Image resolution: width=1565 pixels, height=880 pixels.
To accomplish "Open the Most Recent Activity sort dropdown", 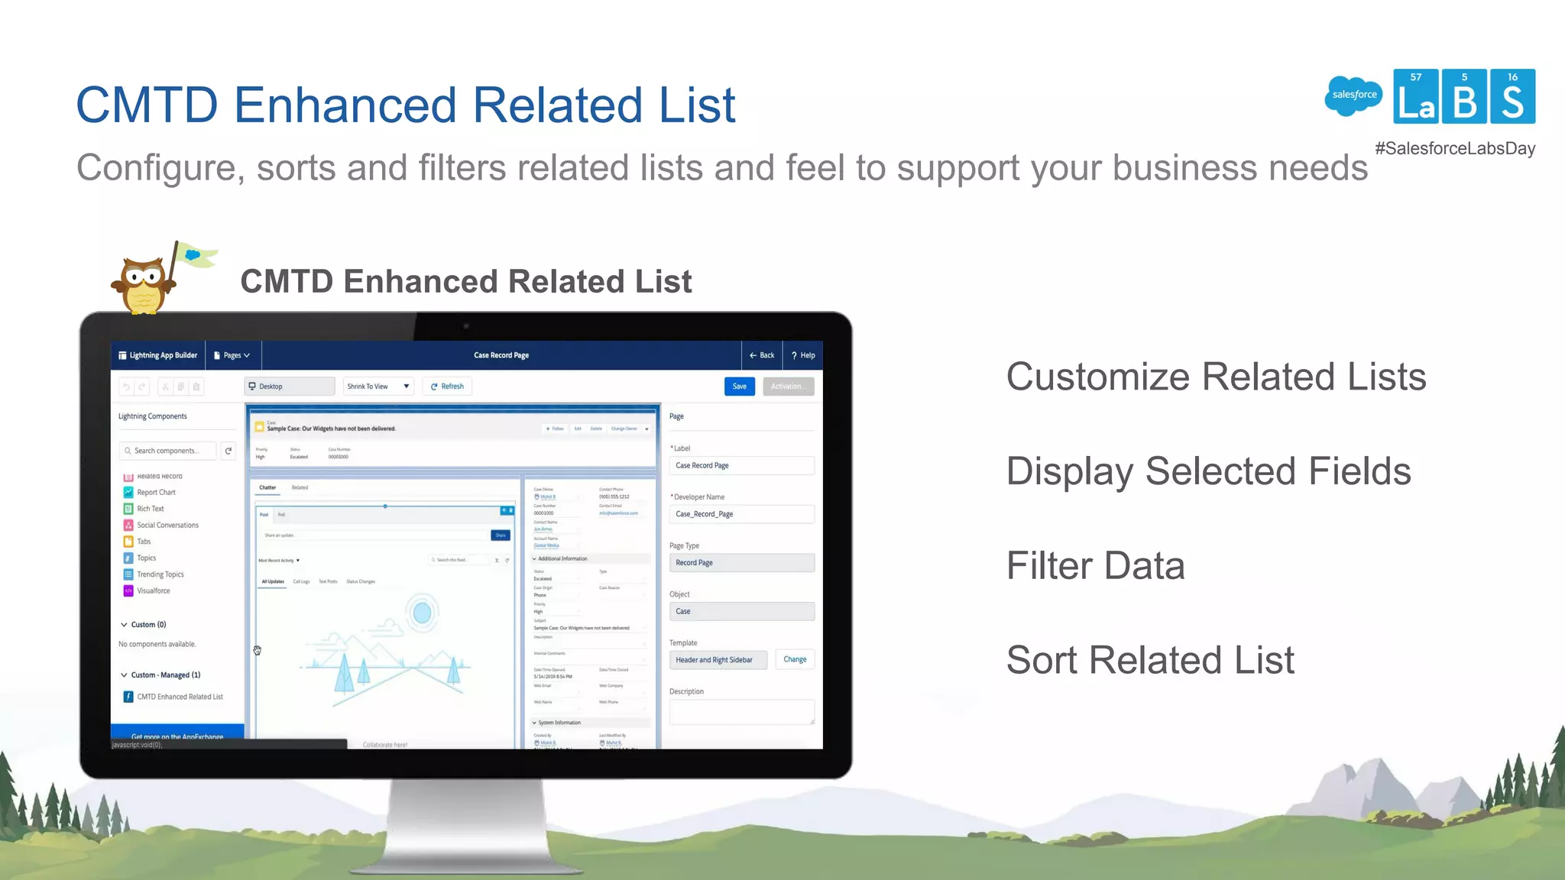I will (x=279, y=561).
